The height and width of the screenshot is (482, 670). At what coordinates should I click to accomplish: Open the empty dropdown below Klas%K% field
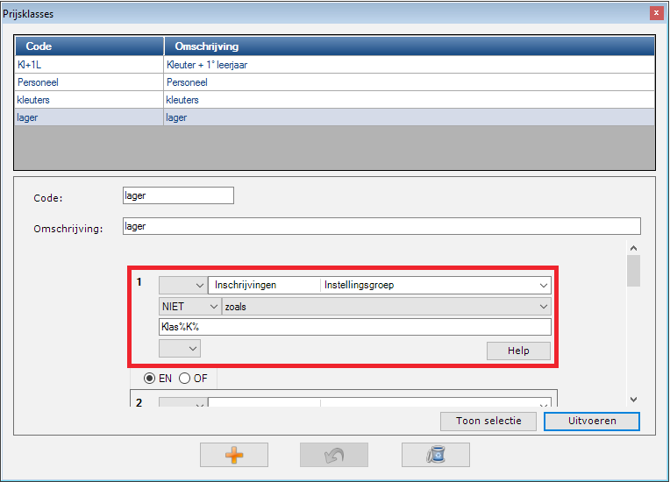(x=180, y=348)
